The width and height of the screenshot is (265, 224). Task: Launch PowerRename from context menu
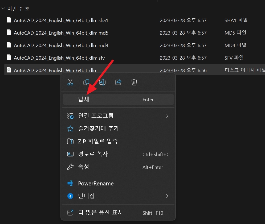pos(118,184)
